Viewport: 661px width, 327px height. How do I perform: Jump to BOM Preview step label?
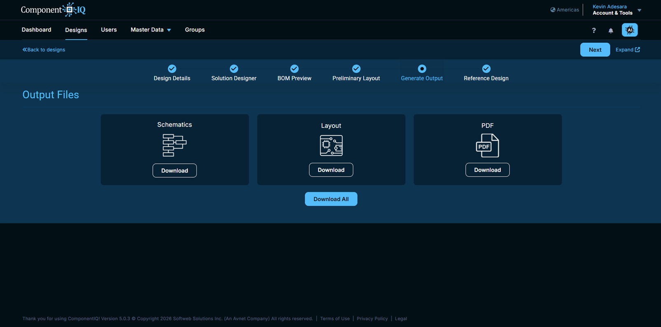294,78
